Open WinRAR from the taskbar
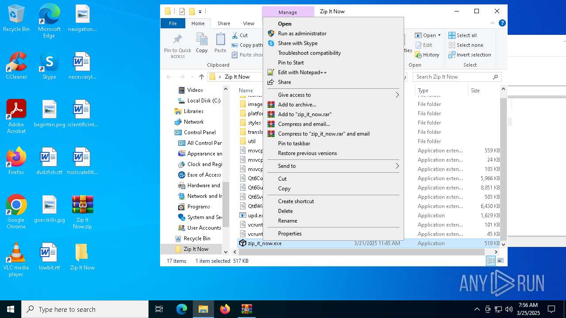The width and height of the screenshot is (566, 318). click(x=246, y=309)
